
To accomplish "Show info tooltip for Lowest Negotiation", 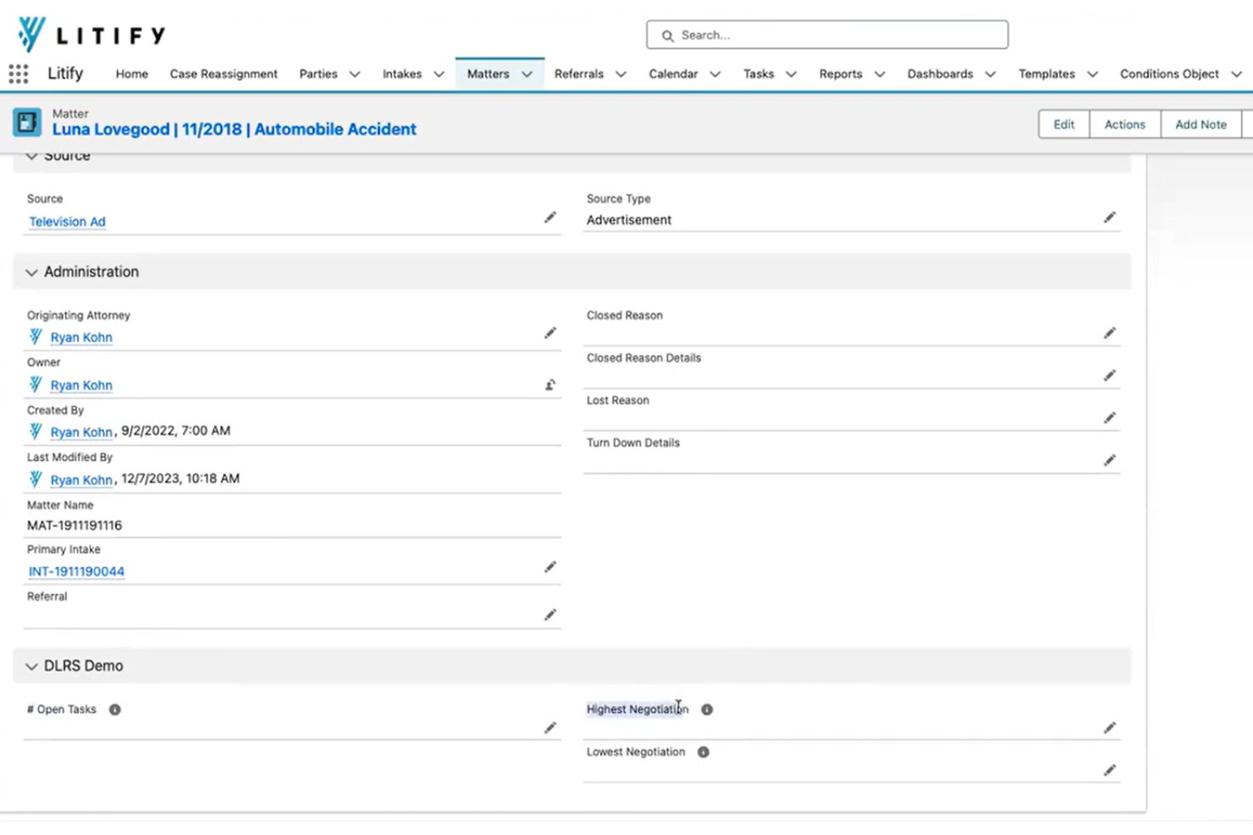I will (704, 752).
